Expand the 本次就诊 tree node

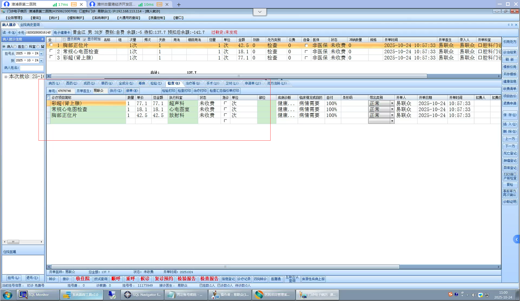point(5,77)
